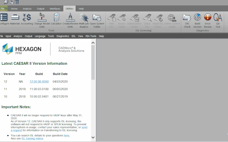Open File in the lower menu bar
This screenshot has width=228, height=142.
tap(1, 36)
